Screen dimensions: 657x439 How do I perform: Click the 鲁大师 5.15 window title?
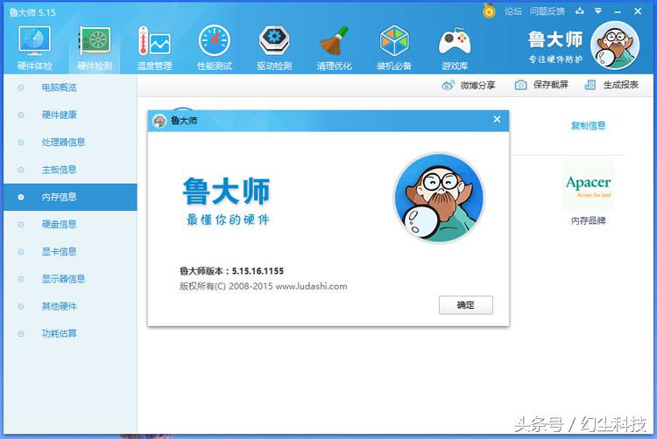pos(32,12)
